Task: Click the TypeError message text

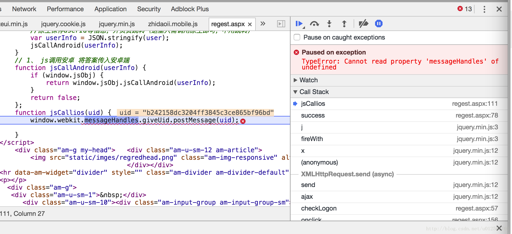Action: (x=400, y=64)
